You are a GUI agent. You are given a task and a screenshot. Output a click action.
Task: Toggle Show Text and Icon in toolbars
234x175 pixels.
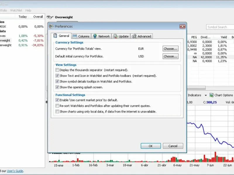click(57, 76)
